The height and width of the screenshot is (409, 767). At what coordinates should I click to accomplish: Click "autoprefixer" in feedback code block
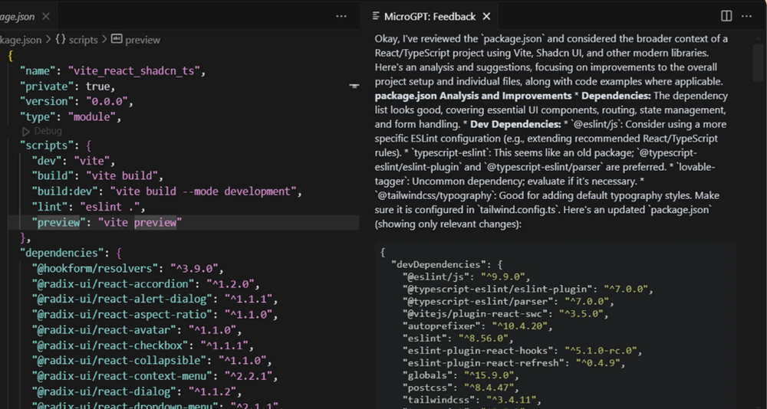coord(441,326)
